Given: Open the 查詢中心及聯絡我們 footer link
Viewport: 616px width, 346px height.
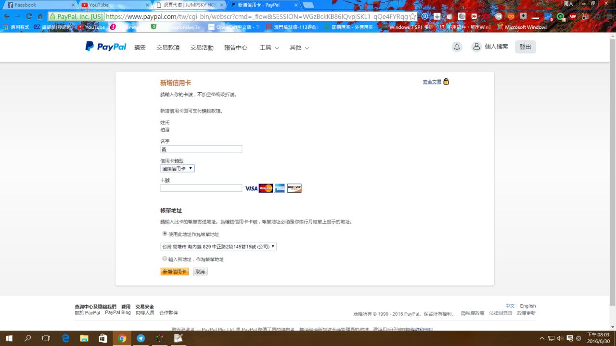Looking at the screenshot, I should pos(95,307).
